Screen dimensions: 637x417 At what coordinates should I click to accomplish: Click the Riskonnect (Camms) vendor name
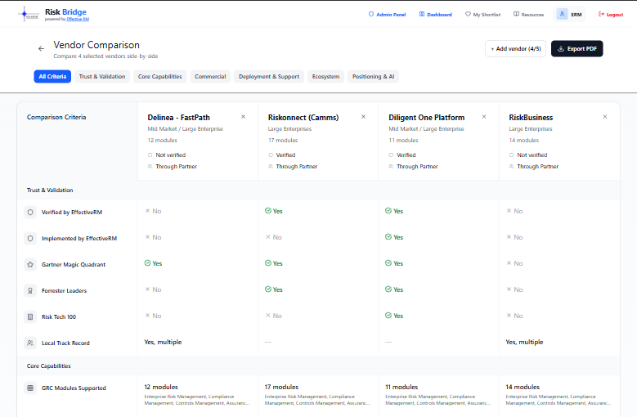(x=303, y=118)
